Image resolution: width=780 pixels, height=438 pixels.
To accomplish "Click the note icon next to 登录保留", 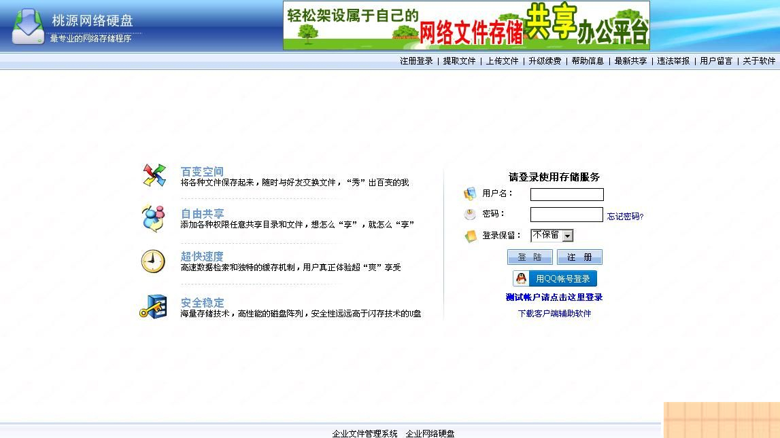I will (469, 235).
